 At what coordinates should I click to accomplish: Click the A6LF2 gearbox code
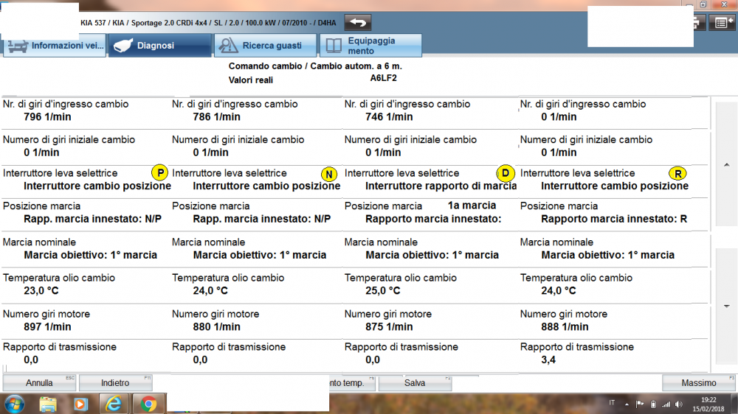[x=383, y=78]
